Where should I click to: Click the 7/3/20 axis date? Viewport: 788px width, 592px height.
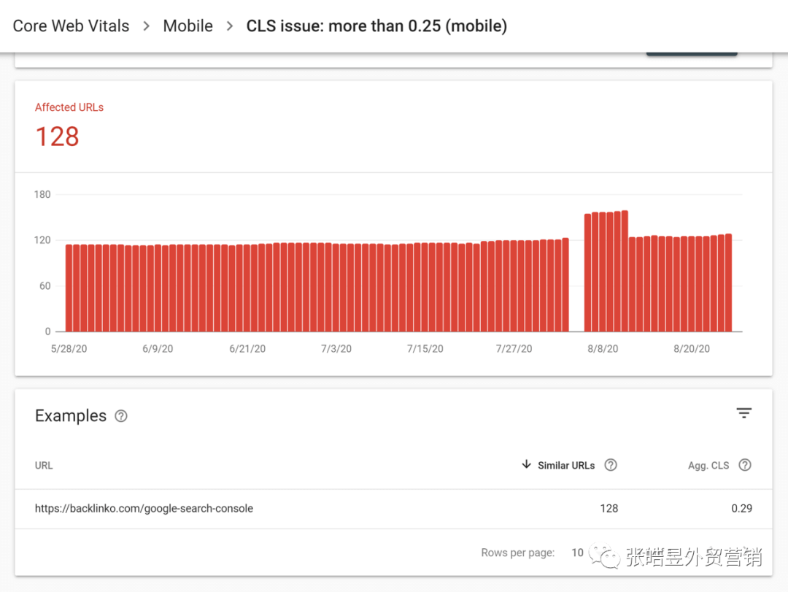tap(336, 349)
